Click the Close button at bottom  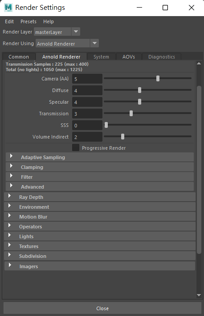pyautogui.click(x=102, y=308)
